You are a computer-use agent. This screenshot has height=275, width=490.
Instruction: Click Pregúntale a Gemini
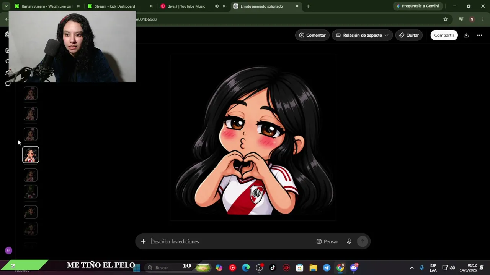point(417,6)
